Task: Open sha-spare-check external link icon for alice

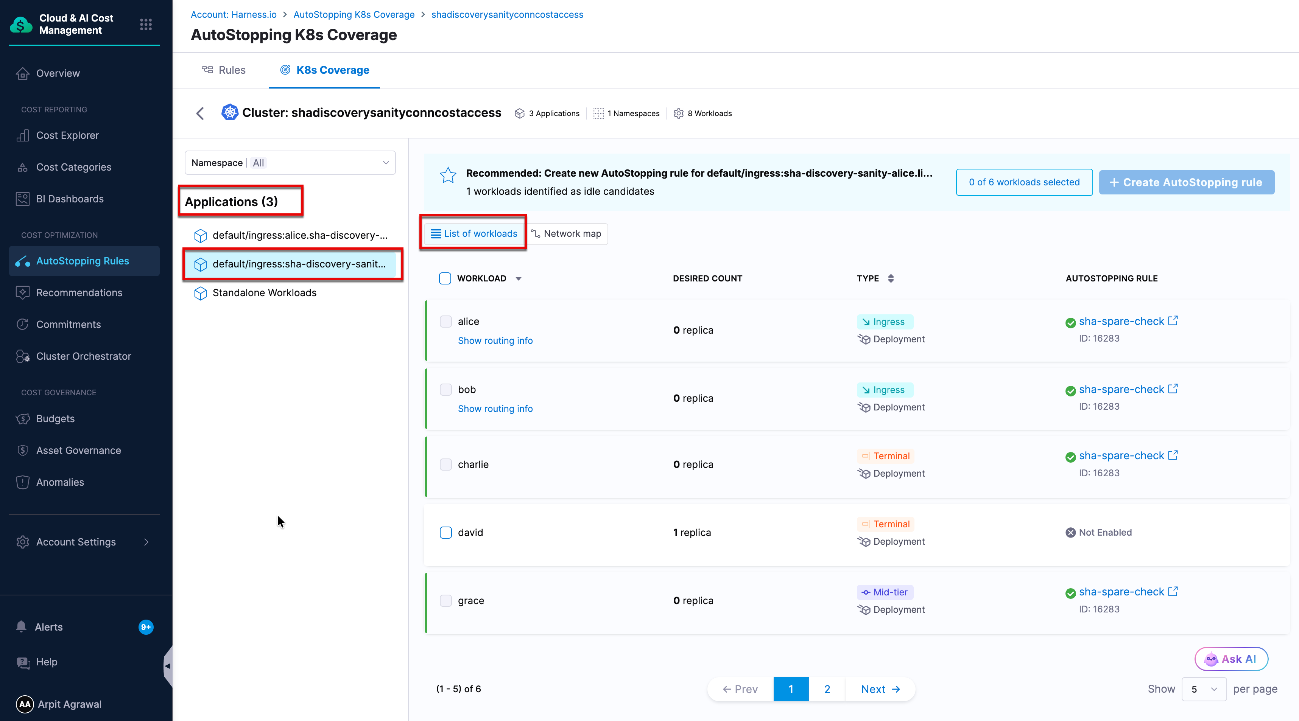Action: (1173, 320)
